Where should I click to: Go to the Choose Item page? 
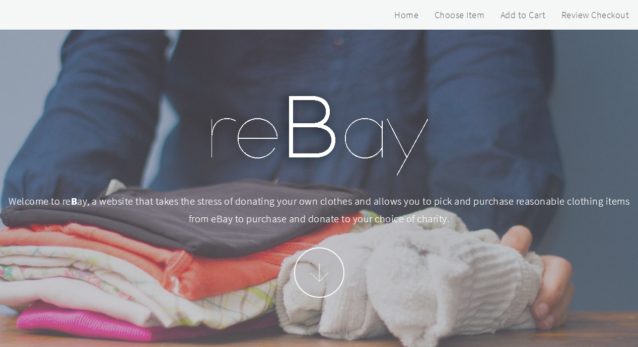click(459, 15)
